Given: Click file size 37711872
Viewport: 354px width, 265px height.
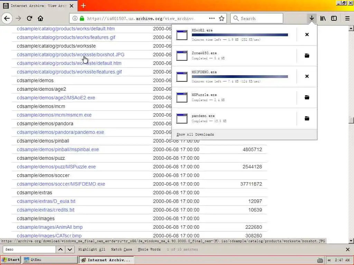Looking at the screenshot, I should 251,184.
